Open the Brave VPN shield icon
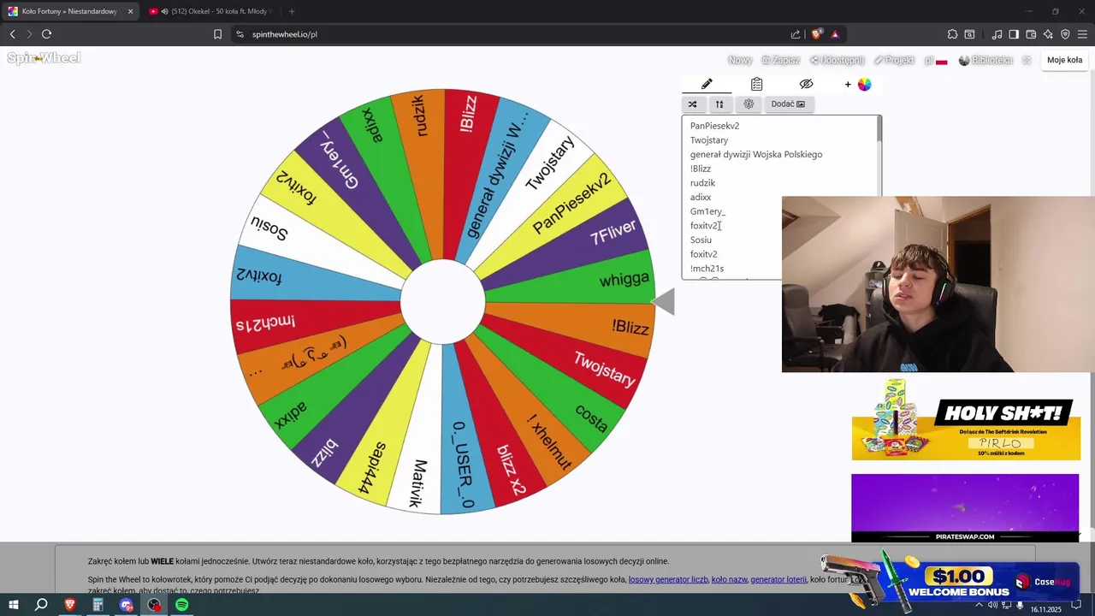 (1065, 34)
